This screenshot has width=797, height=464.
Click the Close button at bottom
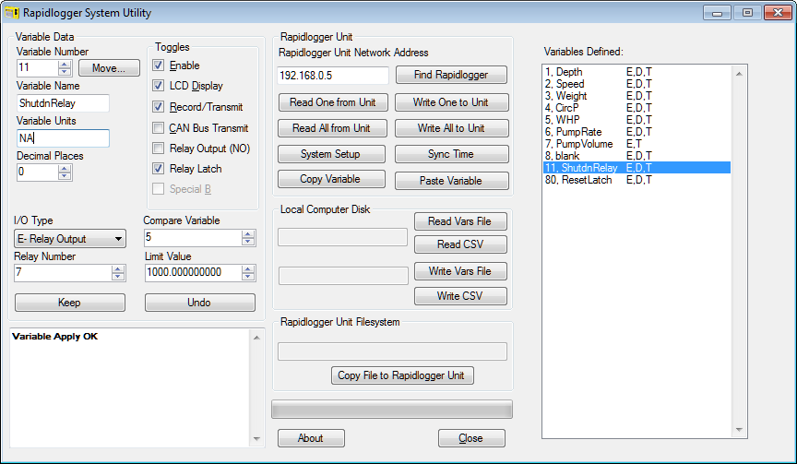471,438
